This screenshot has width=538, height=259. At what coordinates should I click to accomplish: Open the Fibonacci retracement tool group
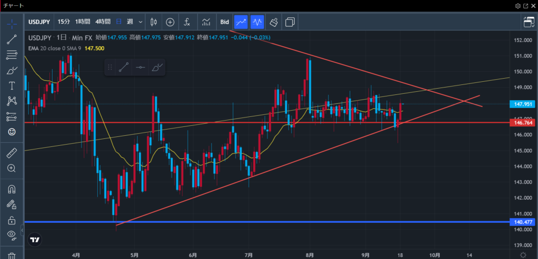12,55
